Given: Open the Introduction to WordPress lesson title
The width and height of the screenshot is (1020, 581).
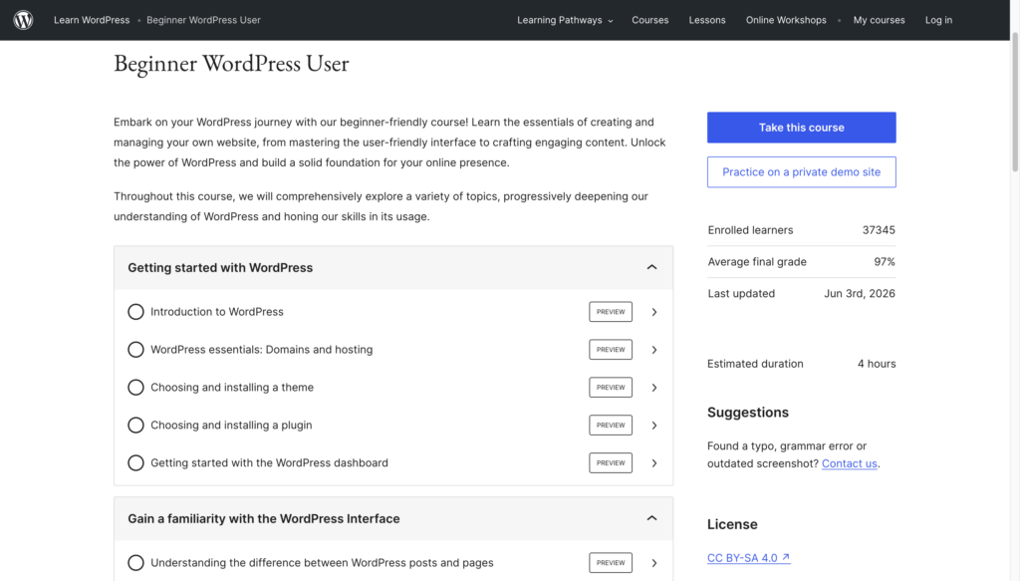Looking at the screenshot, I should 216,312.
